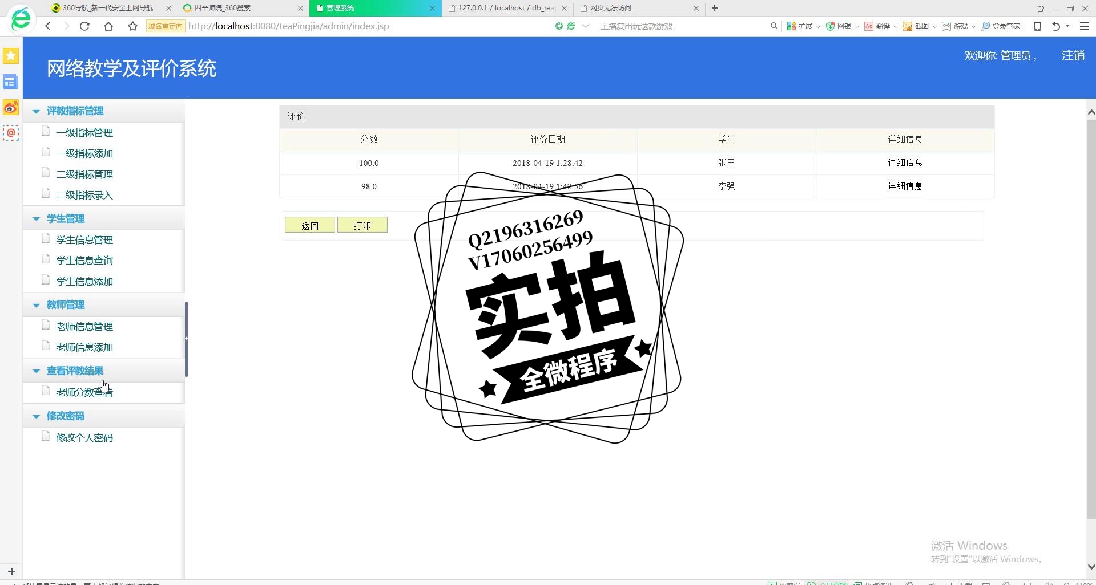Click the 注销 logout link
Viewport: 1096px width, 585px height.
click(x=1073, y=55)
